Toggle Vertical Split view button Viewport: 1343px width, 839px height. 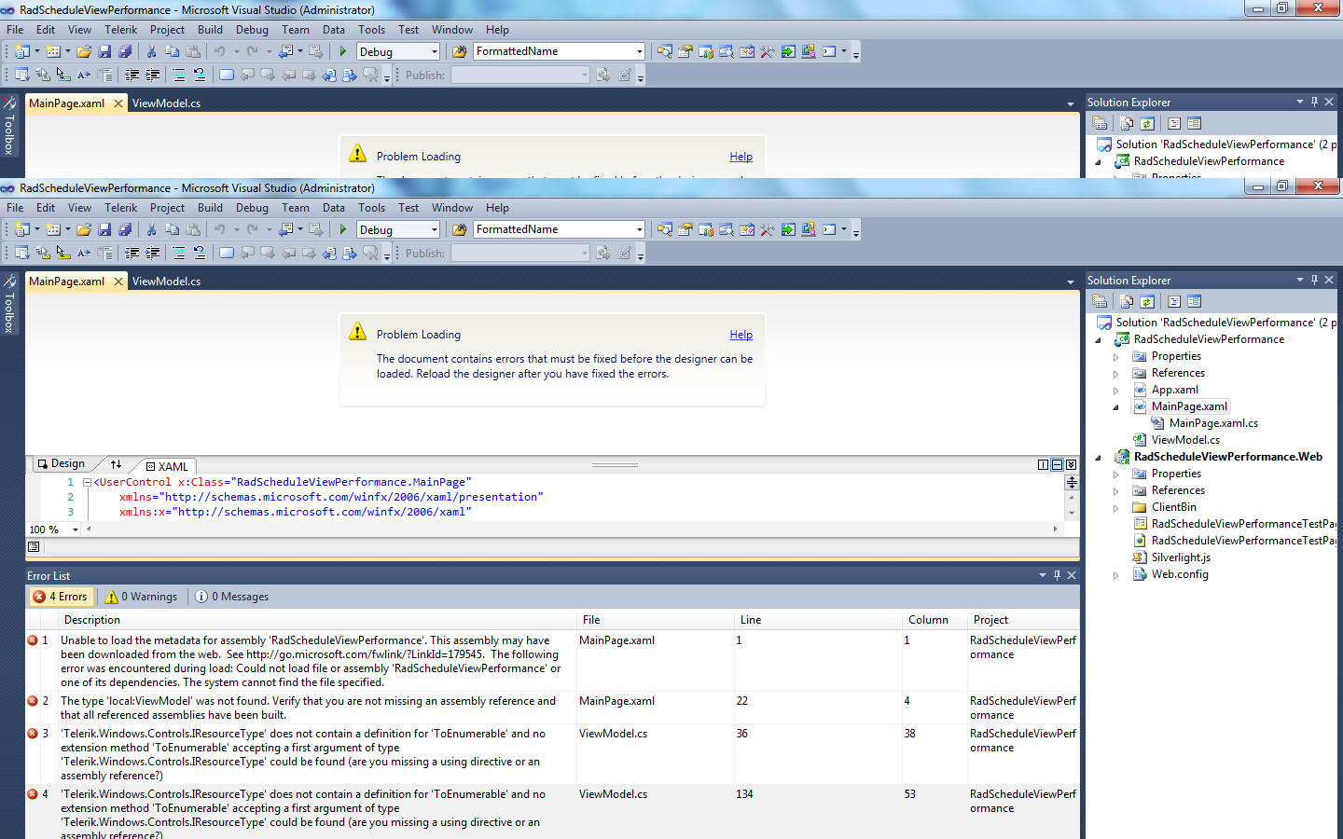1044,464
